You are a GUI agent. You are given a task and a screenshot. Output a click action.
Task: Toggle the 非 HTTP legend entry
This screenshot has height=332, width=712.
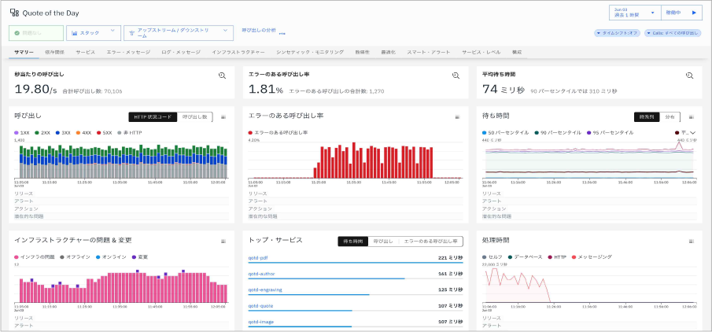[x=127, y=133]
